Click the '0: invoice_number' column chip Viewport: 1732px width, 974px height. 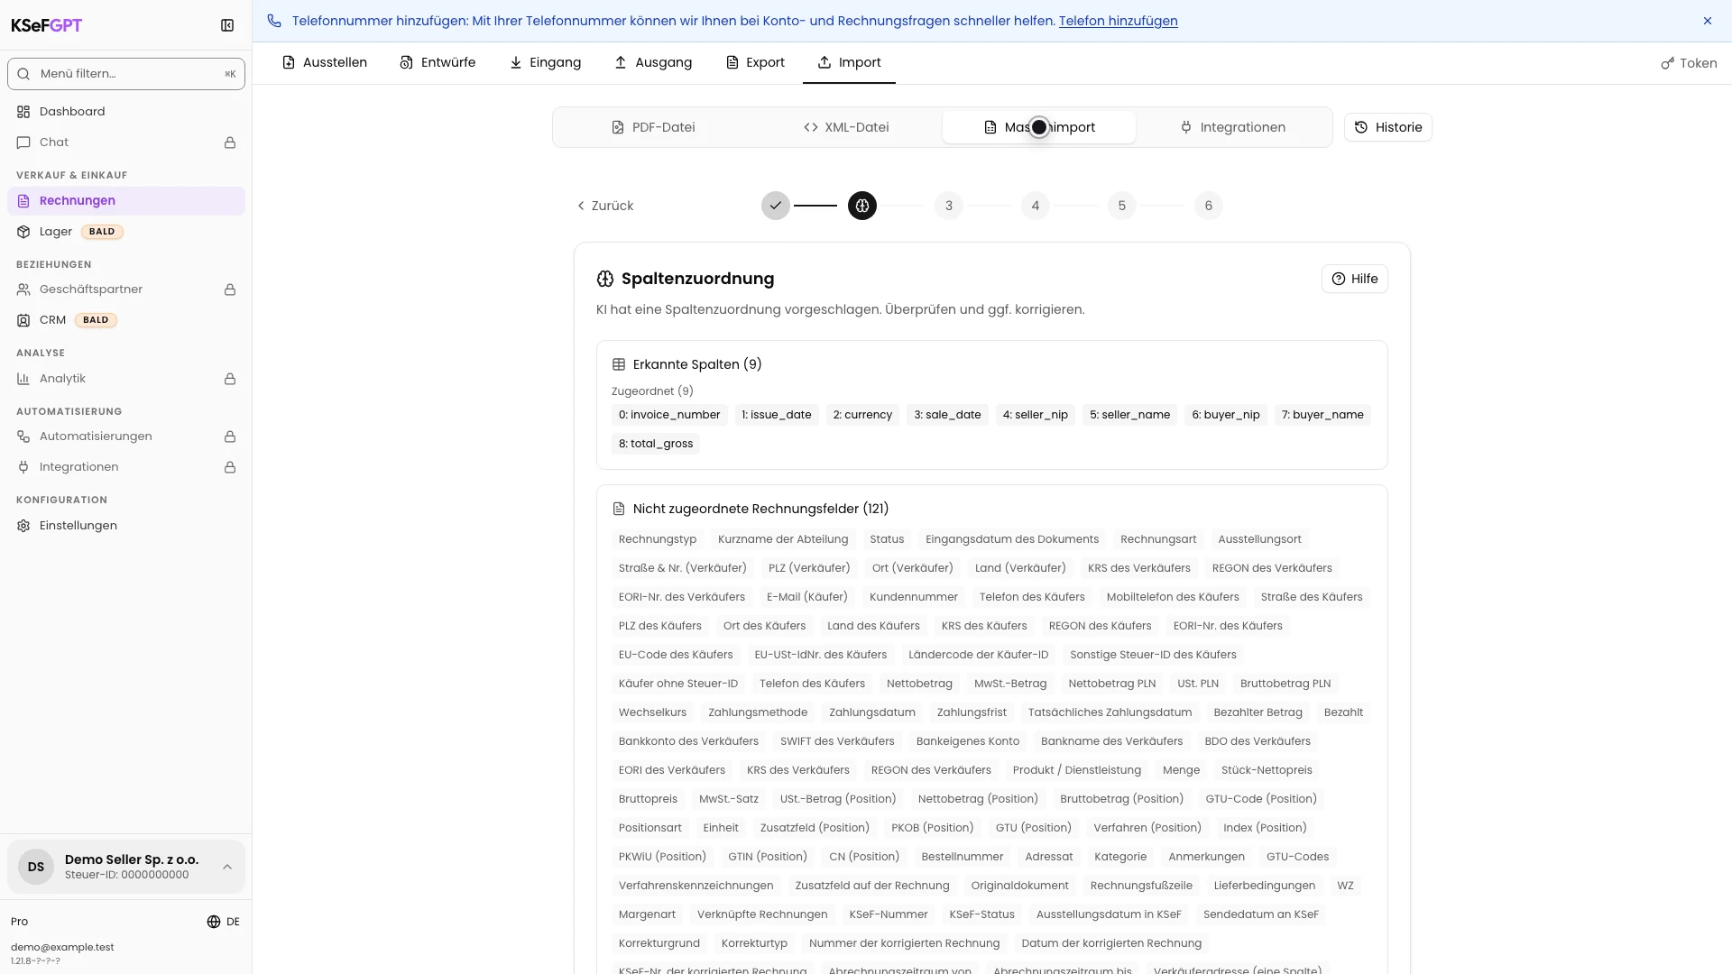click(x=669, y=415)
